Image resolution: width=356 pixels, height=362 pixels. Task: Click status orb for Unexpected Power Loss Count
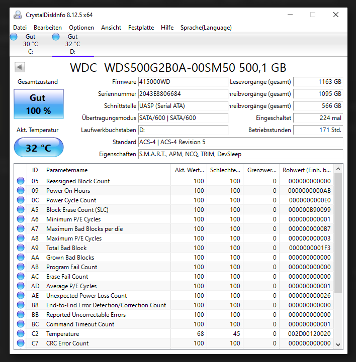coord(21,295)
